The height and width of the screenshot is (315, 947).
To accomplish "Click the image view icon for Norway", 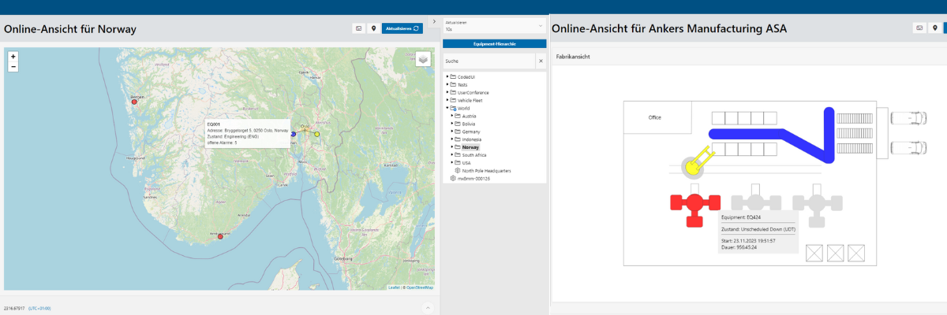I will click(x=359, y=28).
